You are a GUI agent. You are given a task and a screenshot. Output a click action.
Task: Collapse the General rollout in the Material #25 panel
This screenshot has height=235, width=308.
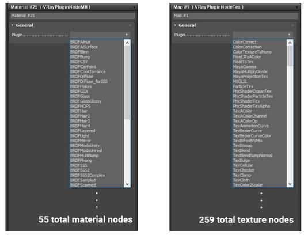[12, 25]
